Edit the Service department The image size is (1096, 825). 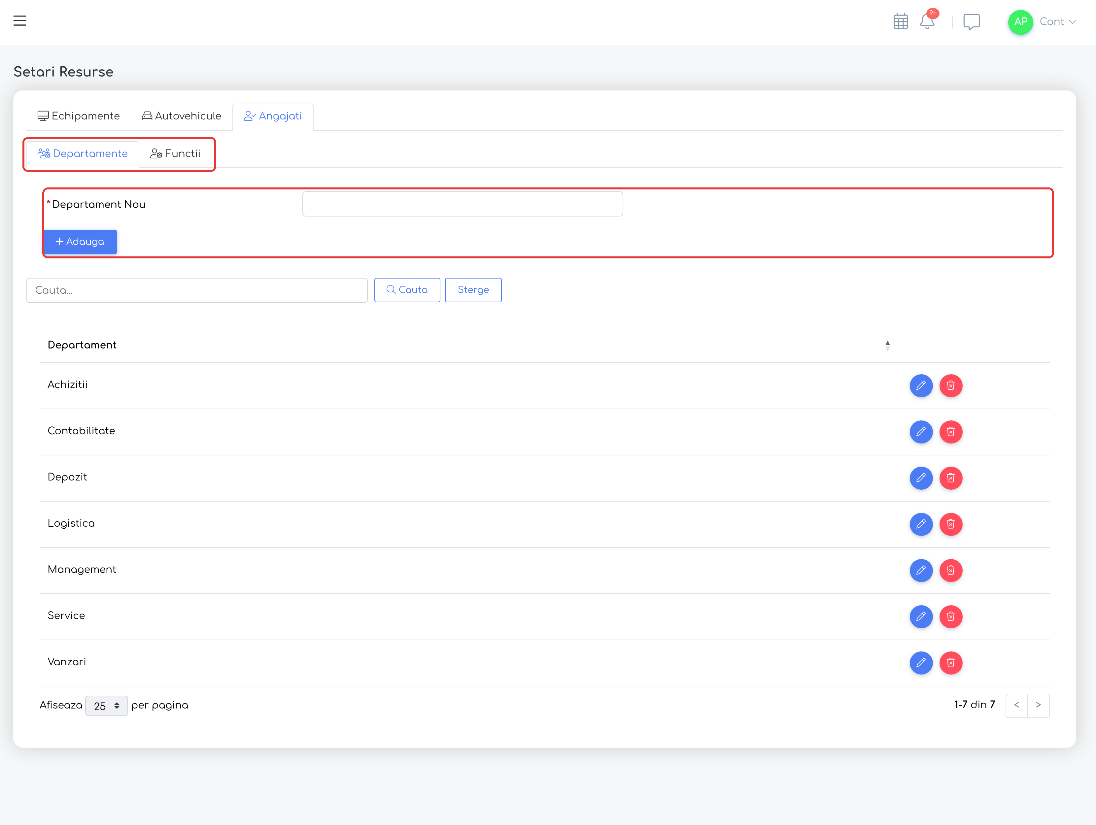tap(921, 616)
